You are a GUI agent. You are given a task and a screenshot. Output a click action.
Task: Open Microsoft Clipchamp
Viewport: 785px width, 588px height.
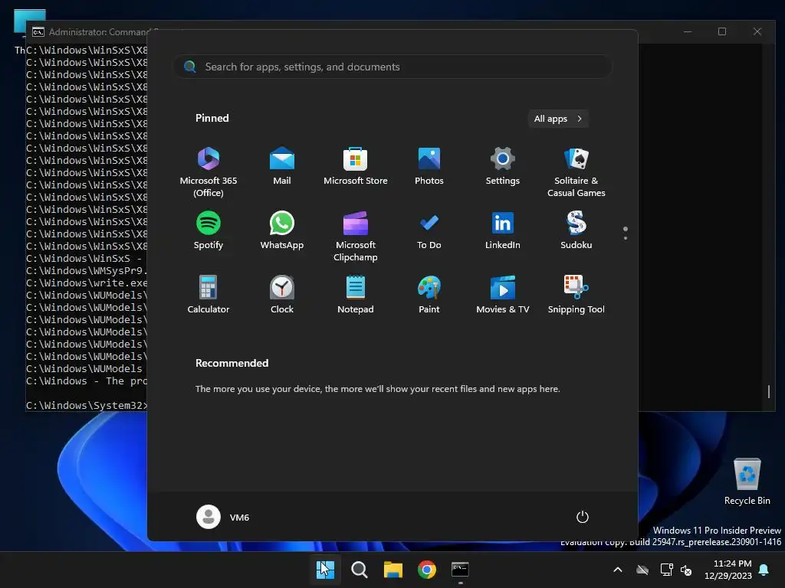[356, 236]
